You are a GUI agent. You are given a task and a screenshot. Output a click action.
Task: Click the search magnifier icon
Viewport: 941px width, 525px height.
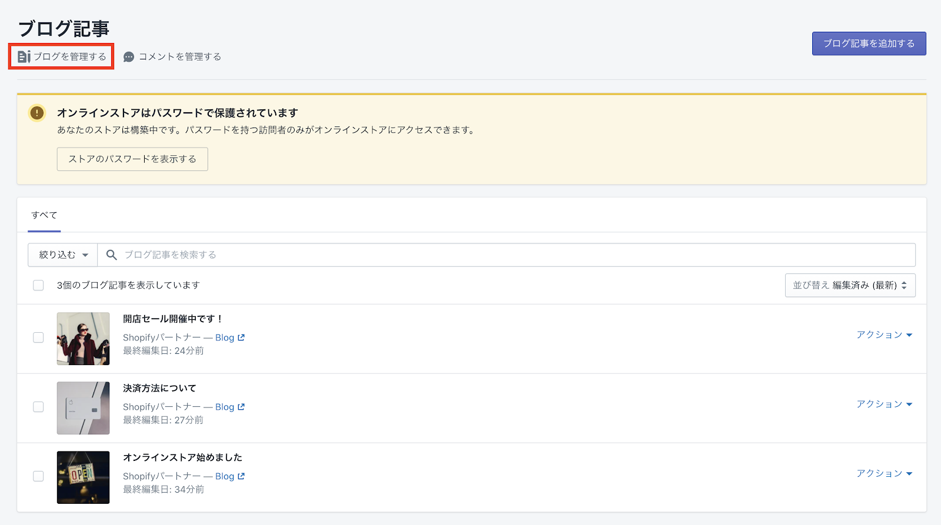(111, 255)
